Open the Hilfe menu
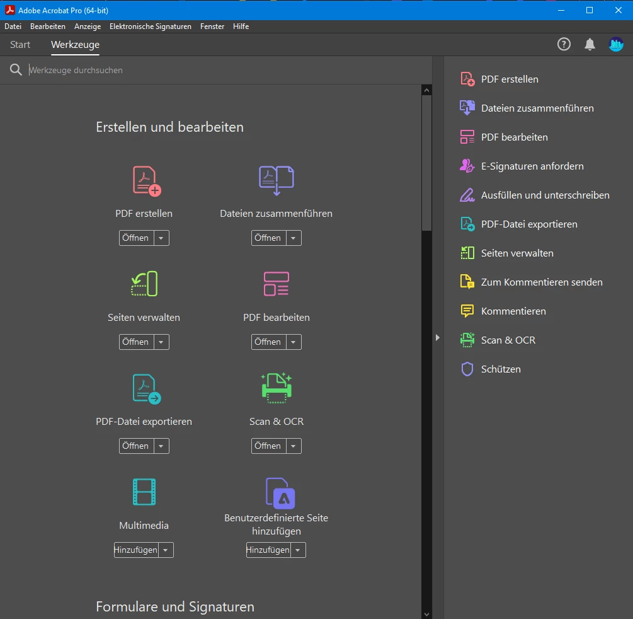Viewport: 633px width, 619px height. (x=241, y=26)
